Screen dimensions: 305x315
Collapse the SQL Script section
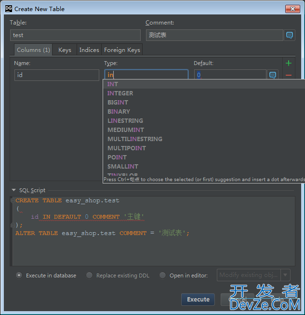click(13, 190)
